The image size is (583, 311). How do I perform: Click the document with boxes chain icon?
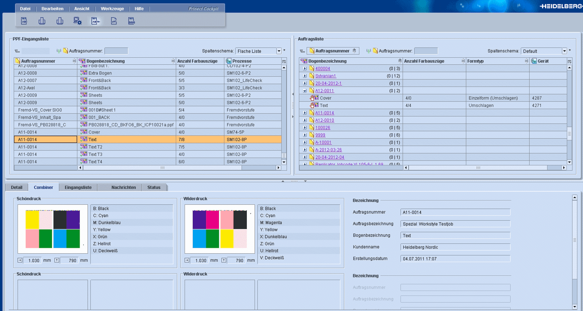pos(132,21)
